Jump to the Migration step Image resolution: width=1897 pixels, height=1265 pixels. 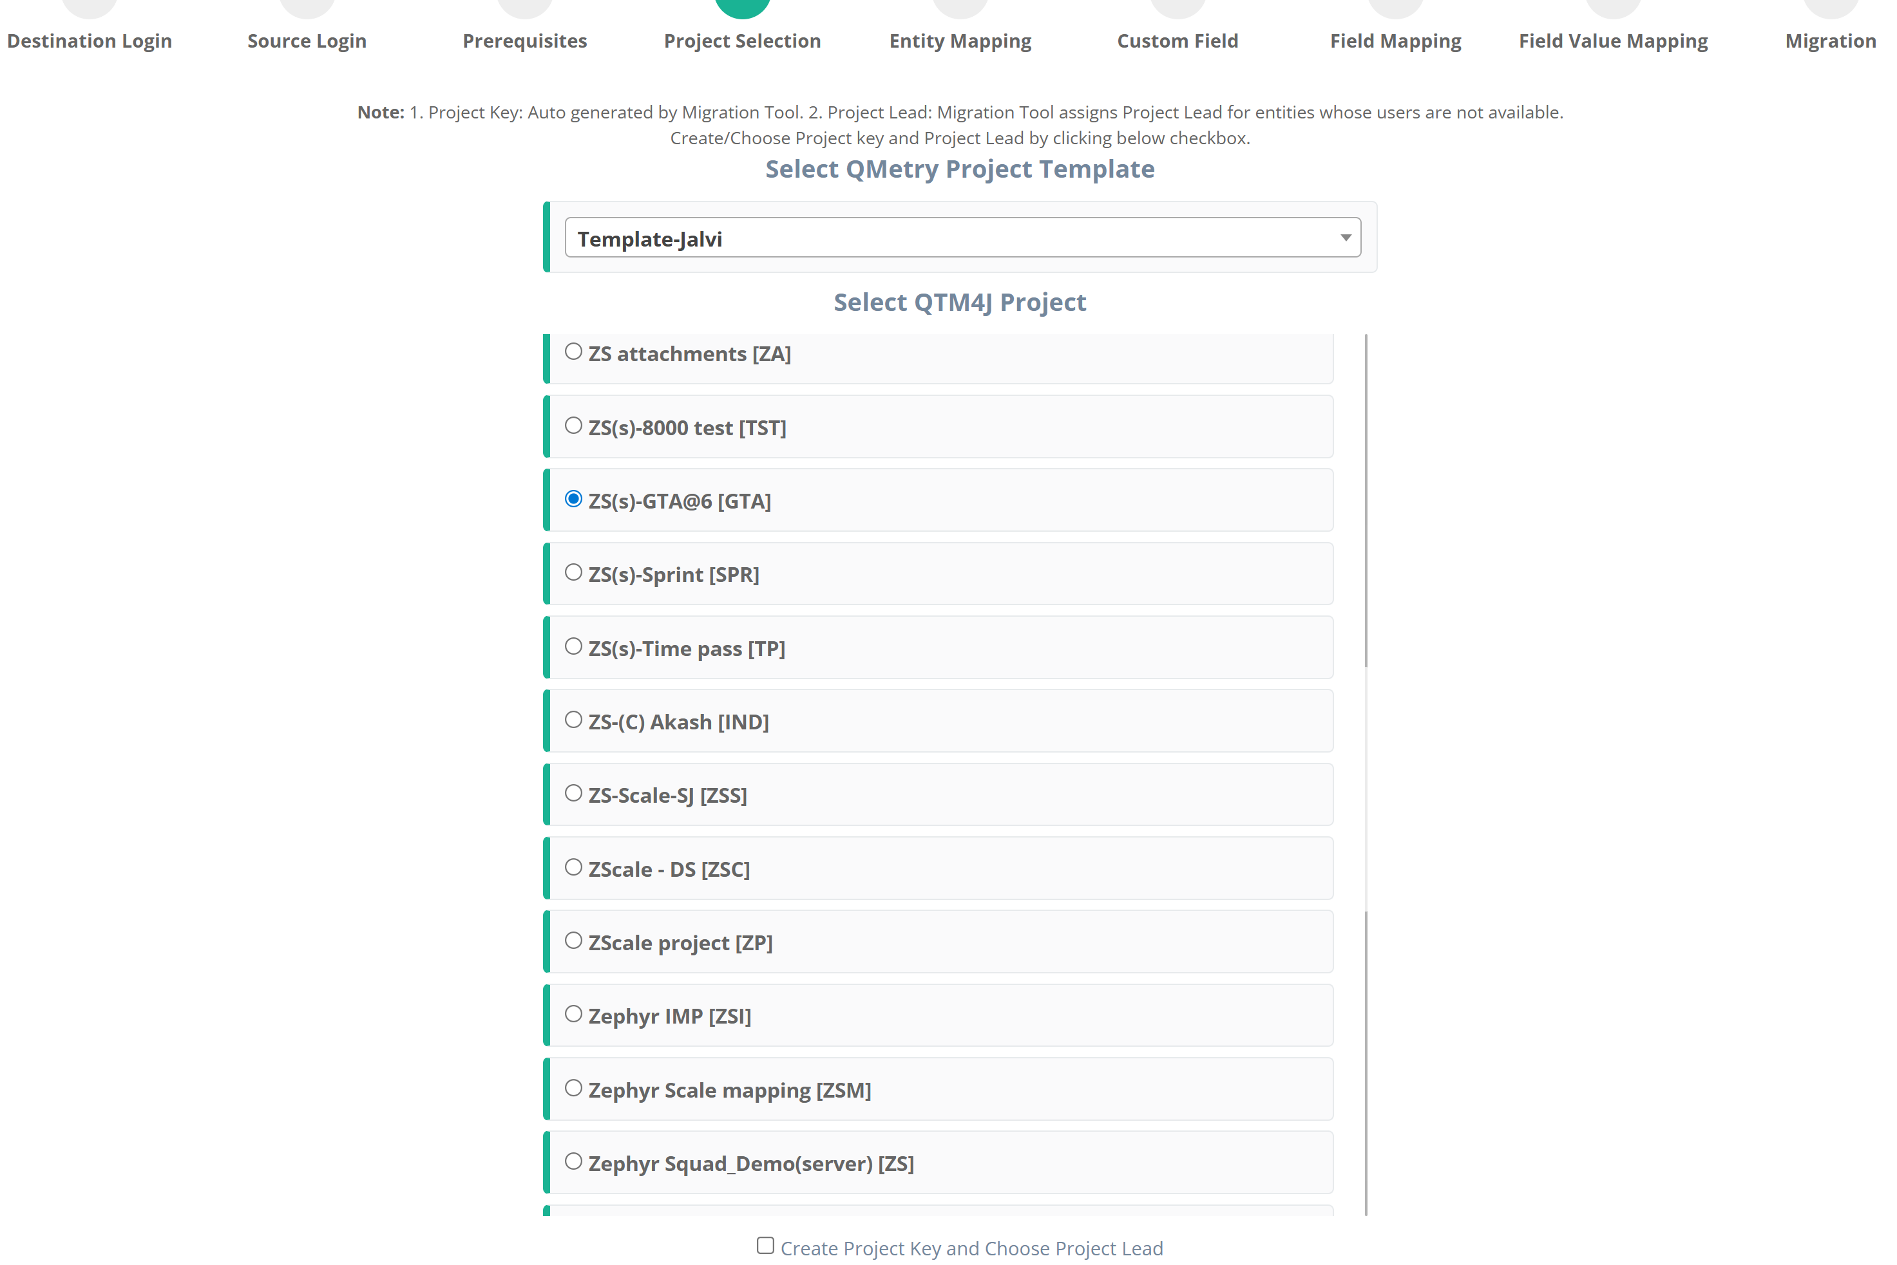1831,41
